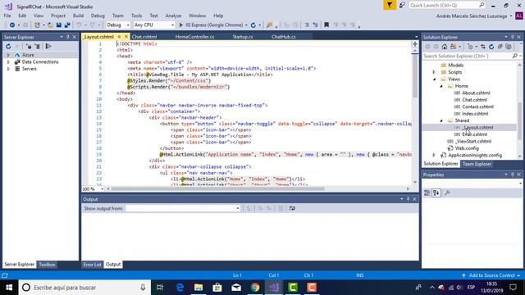This screenshot has height=295, width=525.
Task: Pin Server Explorer panel
Action: click(67, 37)
